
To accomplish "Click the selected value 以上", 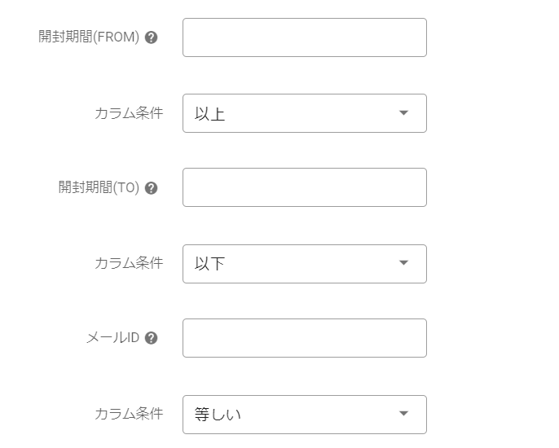I will (x=209, y=114).
